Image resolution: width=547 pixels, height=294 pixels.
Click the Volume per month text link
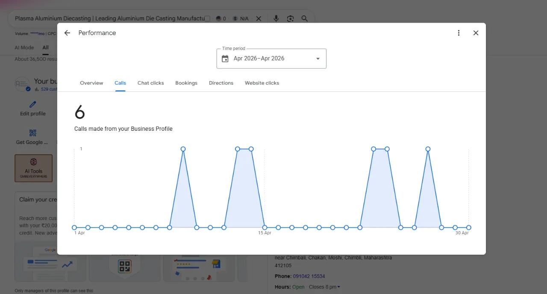pos(29,33)
